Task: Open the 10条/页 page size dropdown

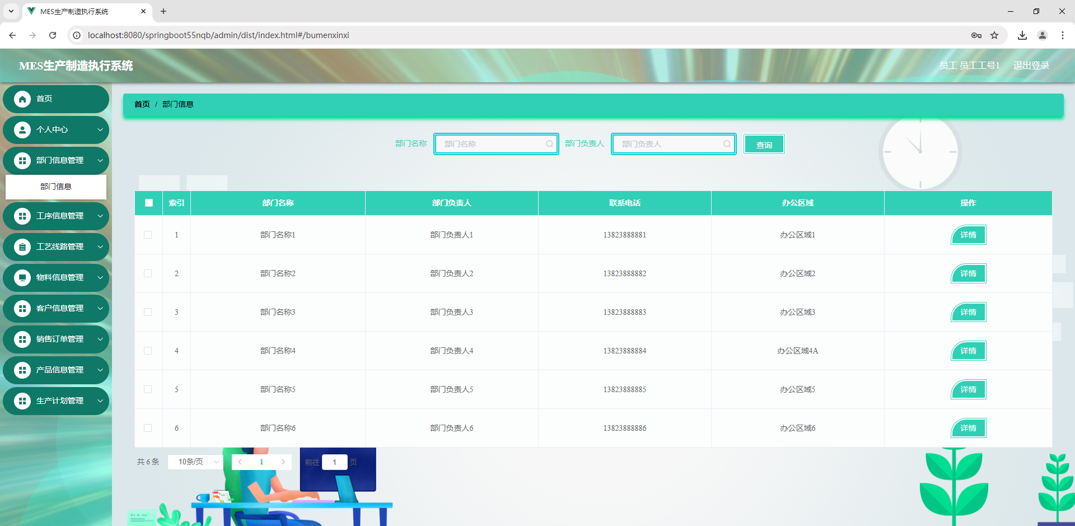Action: click(x=194, y=462)
